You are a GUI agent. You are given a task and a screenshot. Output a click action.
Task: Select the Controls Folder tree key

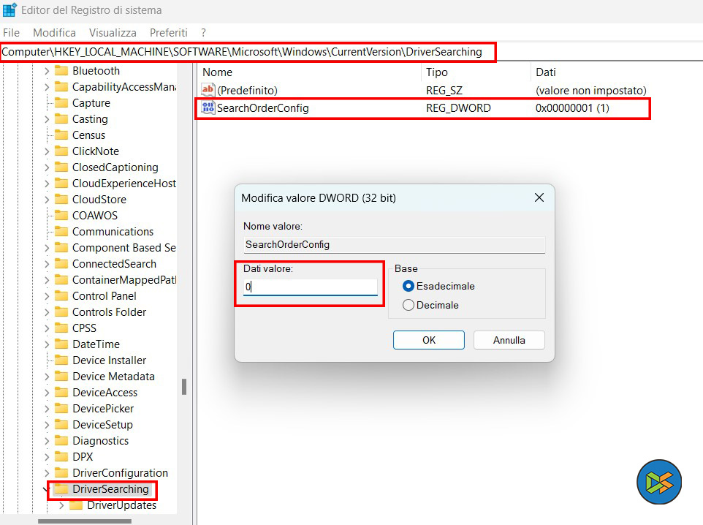[x=110, y=312]
